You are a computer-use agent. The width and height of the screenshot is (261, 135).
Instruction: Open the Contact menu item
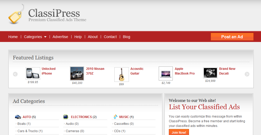(110, 37)
